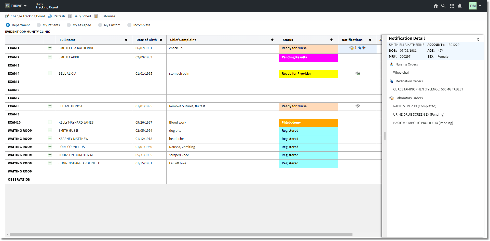Screen dimensions: 490x241
Task: Click the plus icon for Kelly Maynard James
Action: click(x=50, y=122)
